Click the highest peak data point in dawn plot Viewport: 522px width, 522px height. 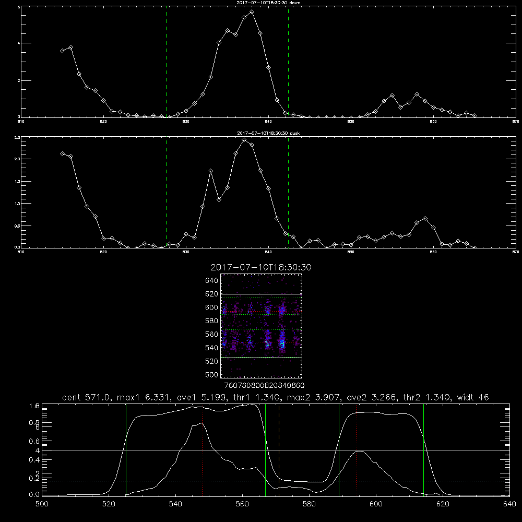pos(252,11)
